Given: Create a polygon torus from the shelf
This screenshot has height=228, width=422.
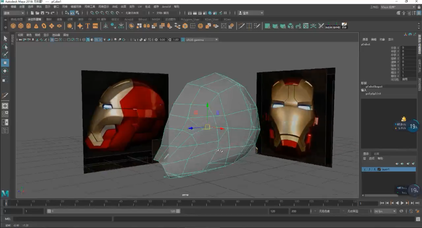Looking at the screenshot, I should tap(44, 26).
